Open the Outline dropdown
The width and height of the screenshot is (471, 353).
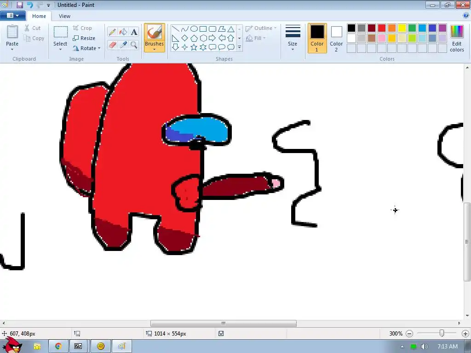(261, 28)
